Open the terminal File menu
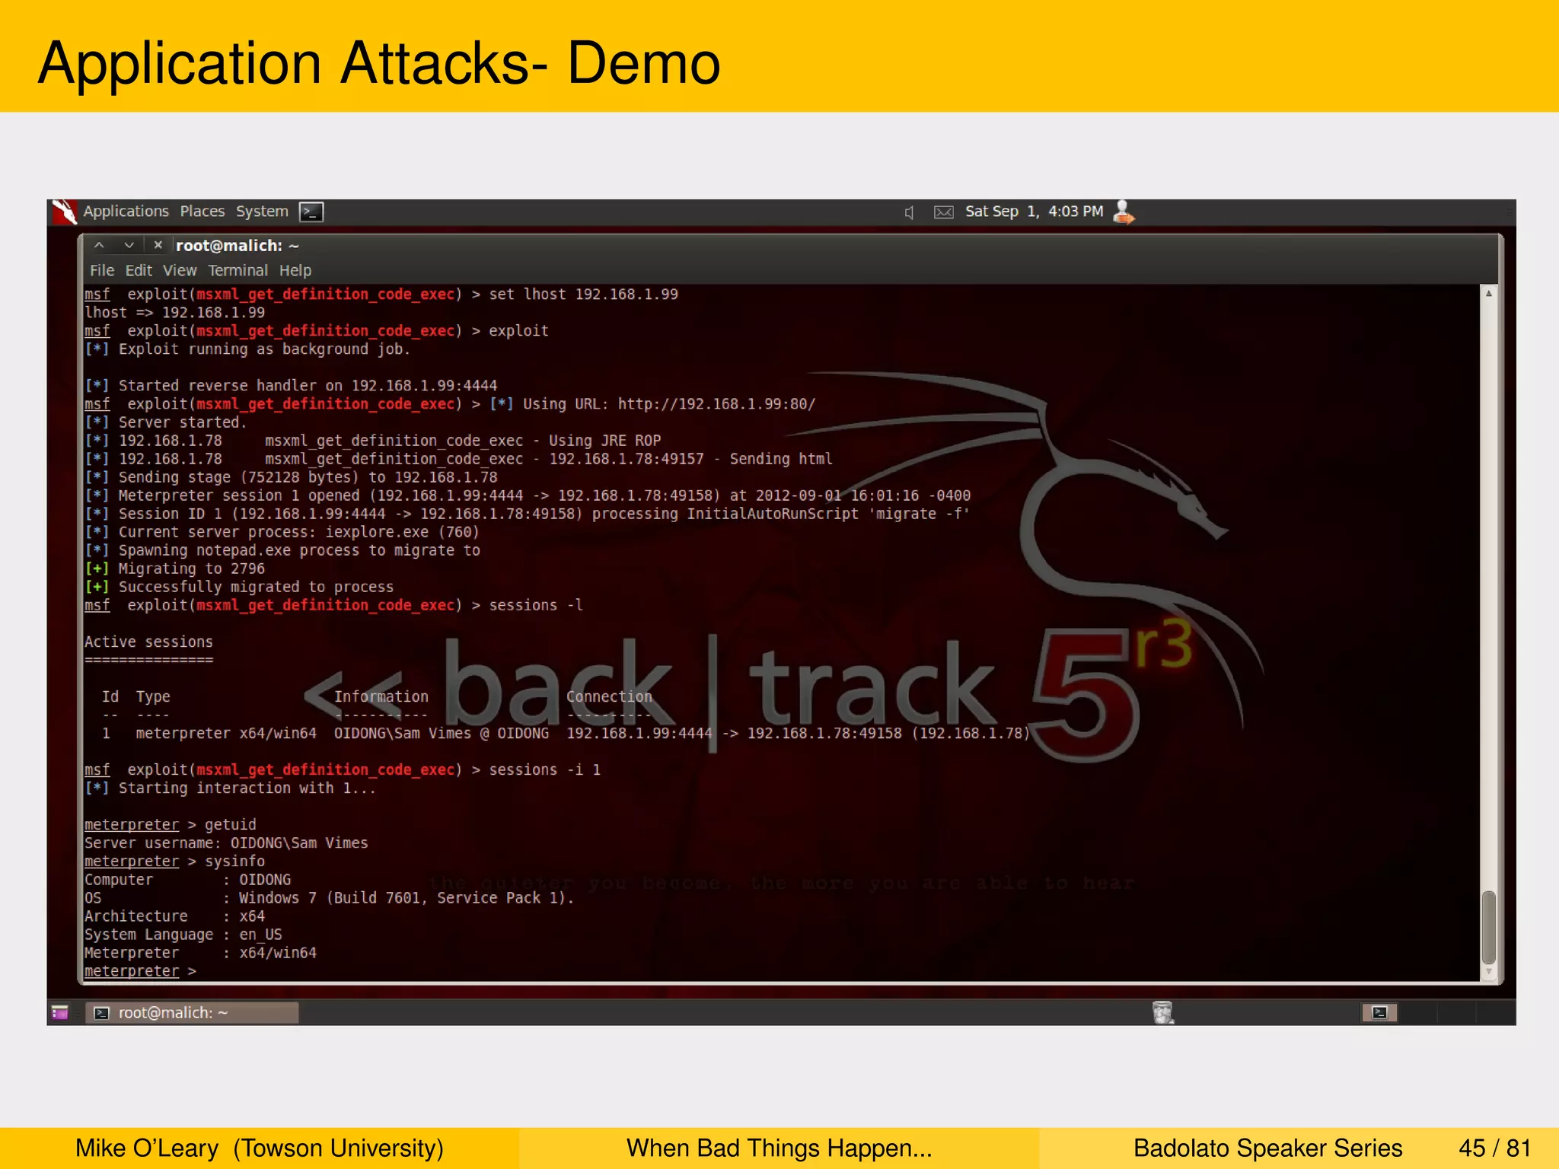Image resolution: width=1559 pixels, height=1169 pixels. click(x=102, y=270)
